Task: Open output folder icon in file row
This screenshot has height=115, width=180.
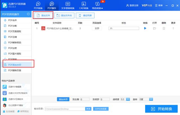Action: click(x=154, y=28)
